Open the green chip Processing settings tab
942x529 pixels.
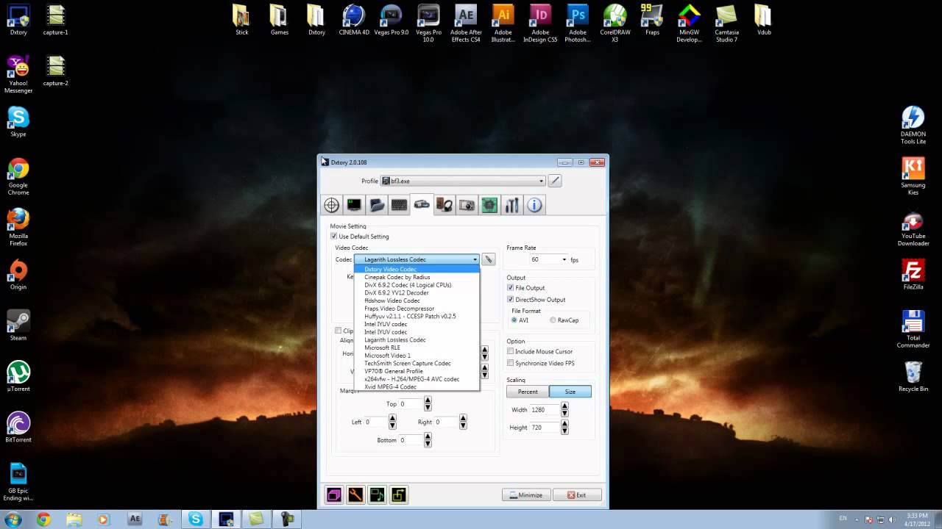[x=489, y=205]
